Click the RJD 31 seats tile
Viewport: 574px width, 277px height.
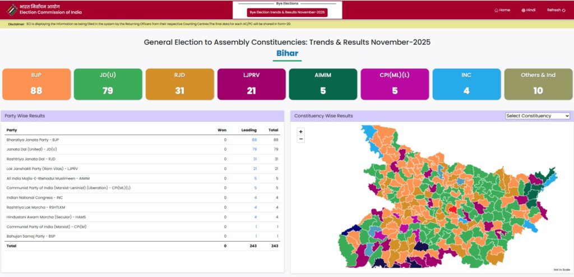[x=179, y=84]
